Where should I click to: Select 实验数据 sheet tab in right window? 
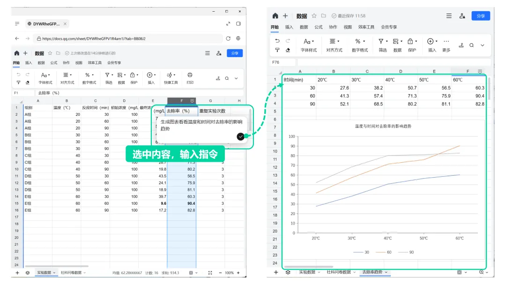[x=307, y=272]
